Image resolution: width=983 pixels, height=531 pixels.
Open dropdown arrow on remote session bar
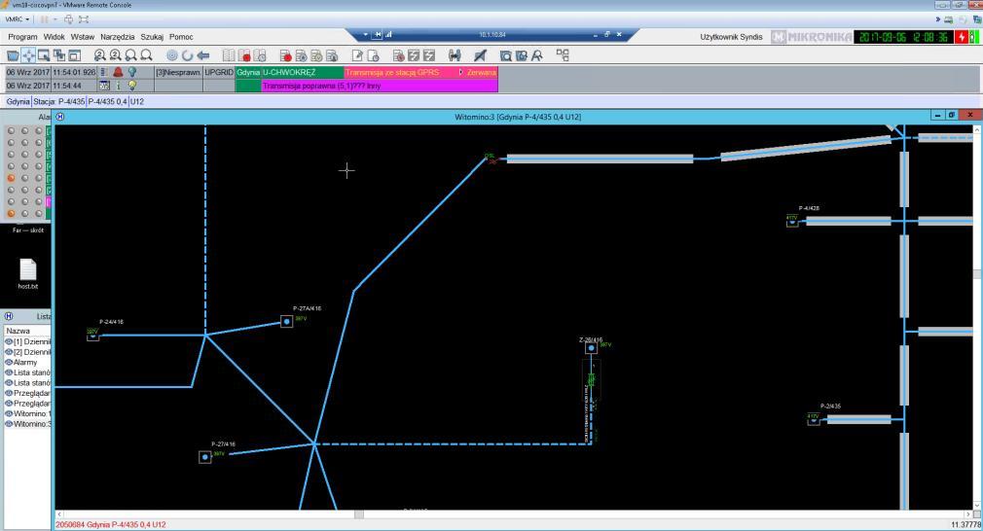366,34
